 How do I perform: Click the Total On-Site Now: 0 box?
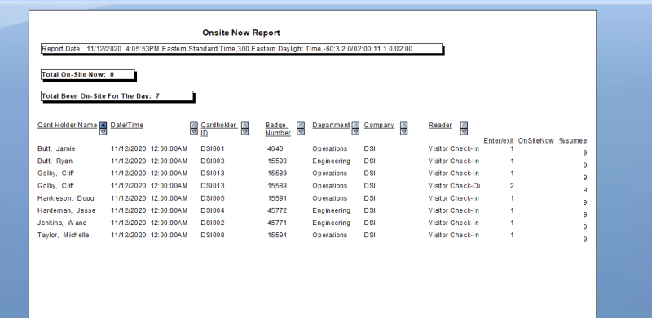[88, 75]
